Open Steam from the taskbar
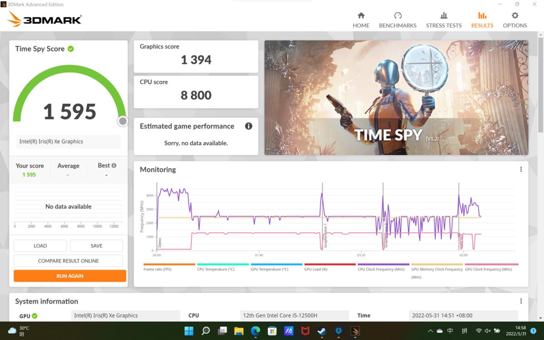The height and width of the screenshot is (340, 544). [321, 331]
